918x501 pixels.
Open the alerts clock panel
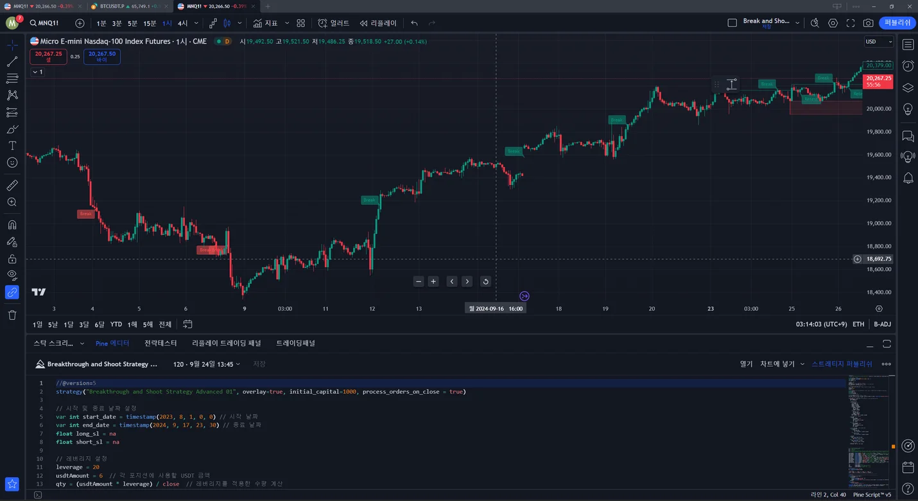point(908,66)
